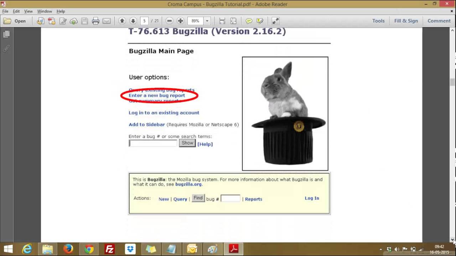Image resolution: width=456 pixels, height=256 pixels.
Task: Send file by email envelope icon
Action: click(107, 21)
